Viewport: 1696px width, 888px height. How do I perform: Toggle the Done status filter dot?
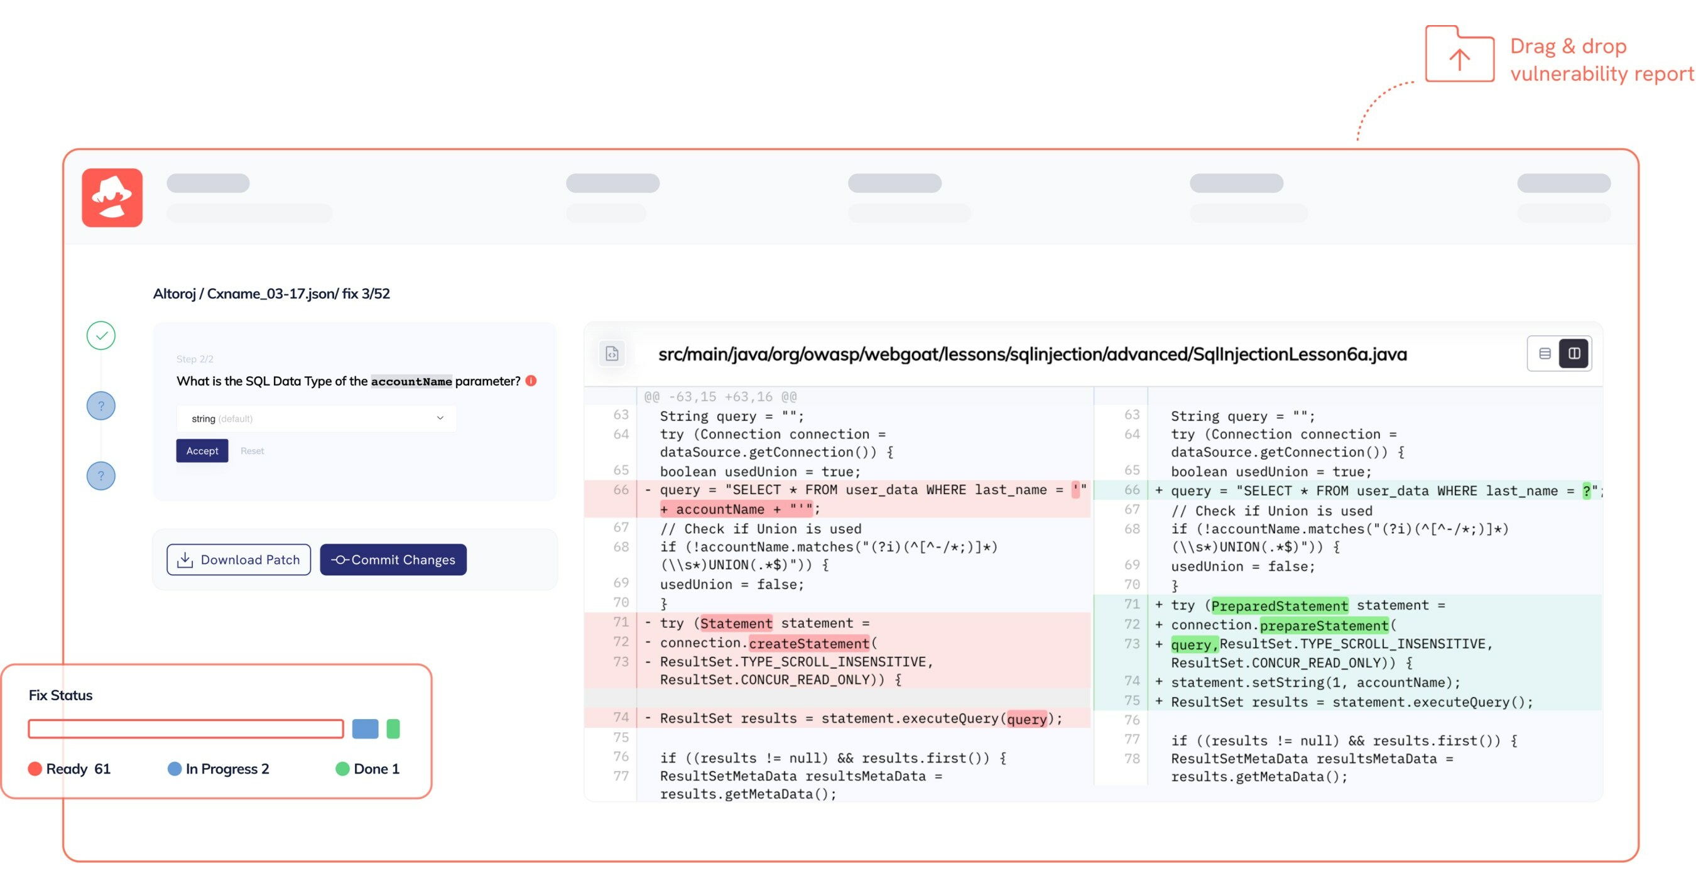(x=342, y=768)
